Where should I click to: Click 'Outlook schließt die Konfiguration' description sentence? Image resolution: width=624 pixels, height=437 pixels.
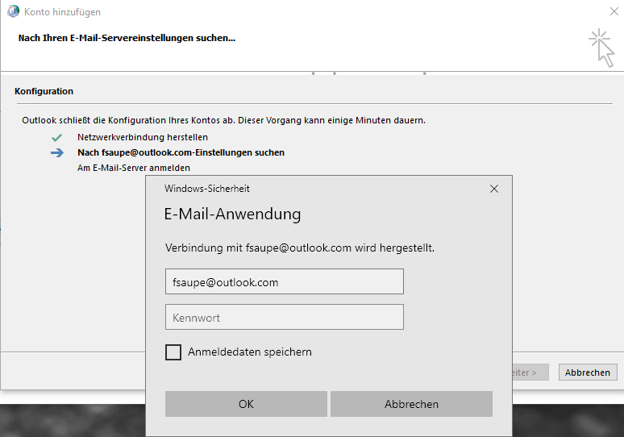click(223, 120)
